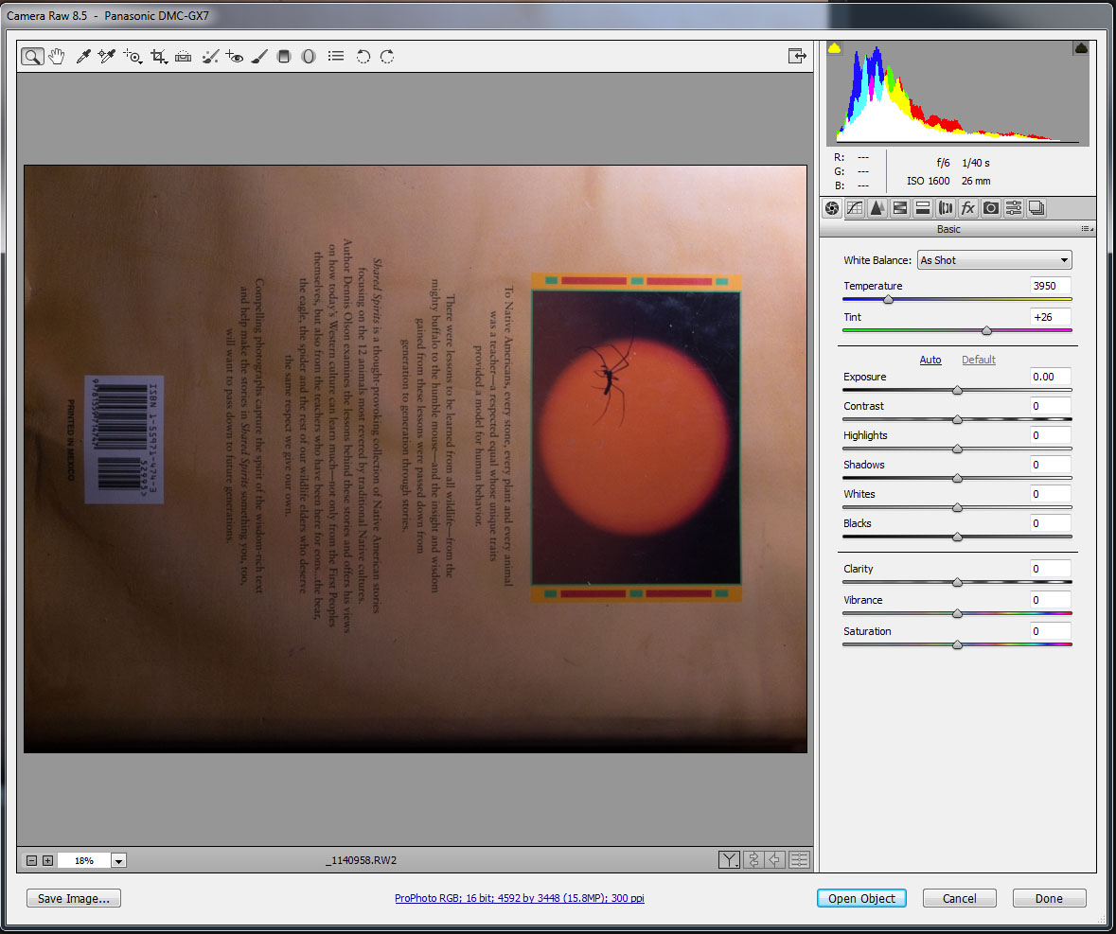
Task: Switch to the Lens Corrections tab
Action: pos(946,208)
